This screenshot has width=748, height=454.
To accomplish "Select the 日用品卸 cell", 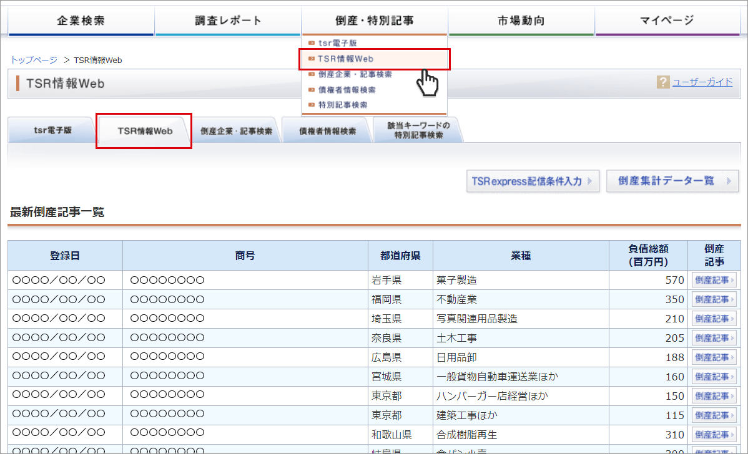I will click(x=521, y=357).
